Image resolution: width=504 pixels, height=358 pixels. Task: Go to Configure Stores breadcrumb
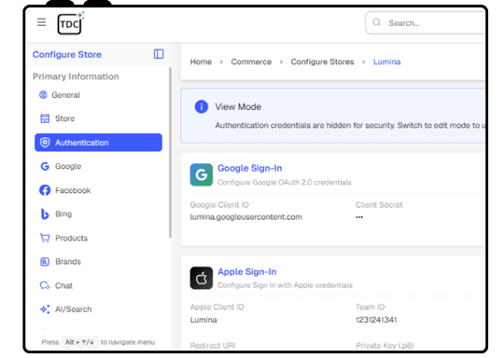(322, 62)
